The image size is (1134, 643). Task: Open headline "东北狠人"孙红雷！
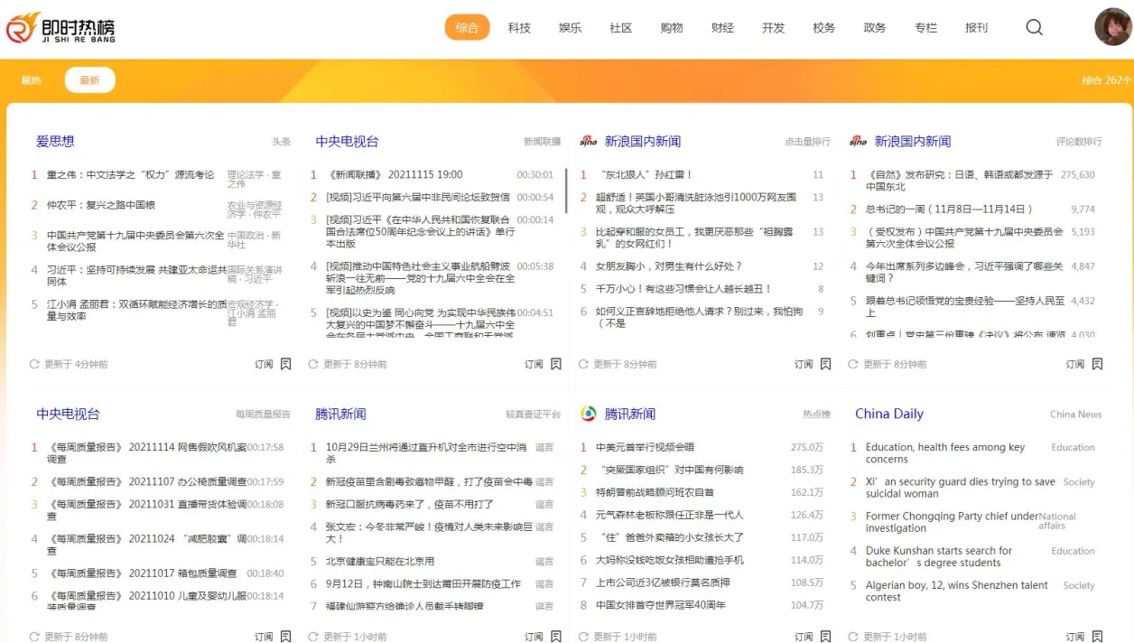point(645,174)
